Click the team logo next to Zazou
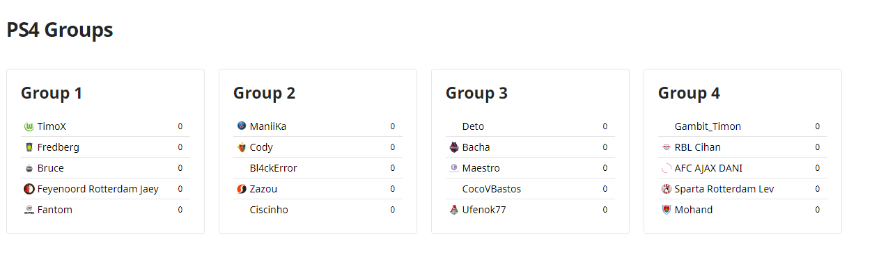Viewport: 872px width, 257px height. [242, 189]
